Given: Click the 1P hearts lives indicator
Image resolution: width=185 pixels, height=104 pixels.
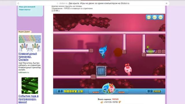Looking at the screenshot, I should 96,92.
